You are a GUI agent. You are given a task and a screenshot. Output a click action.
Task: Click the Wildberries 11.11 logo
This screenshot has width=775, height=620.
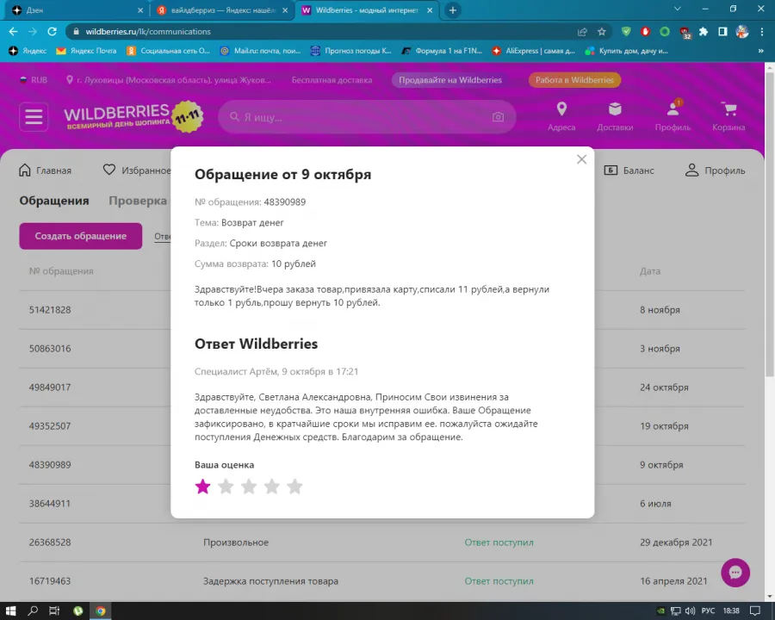click(133, 117)
